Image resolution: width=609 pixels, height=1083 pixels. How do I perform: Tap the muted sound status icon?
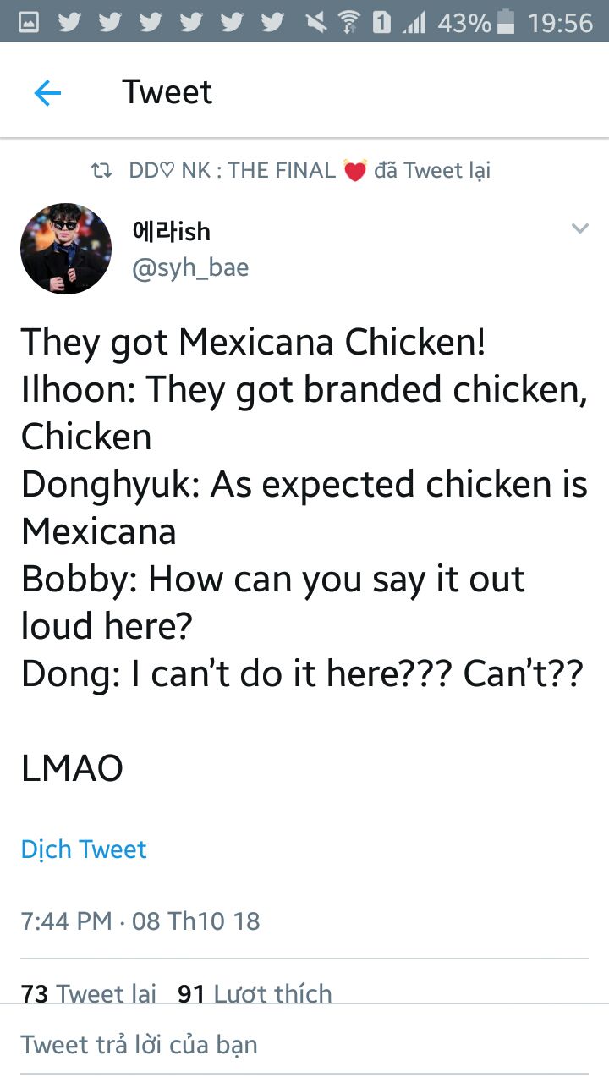pyautogui.click(x=315, y=22)
